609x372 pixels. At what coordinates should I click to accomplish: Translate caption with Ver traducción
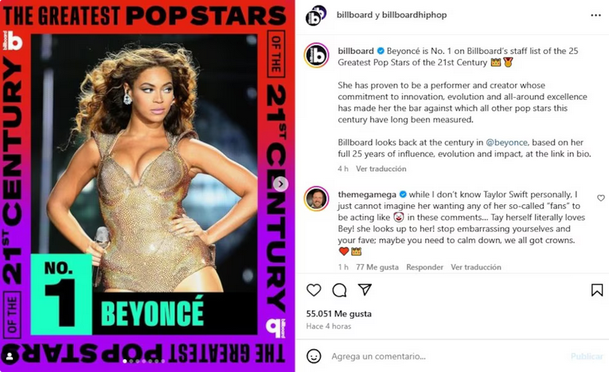click(x=381, y=169)
